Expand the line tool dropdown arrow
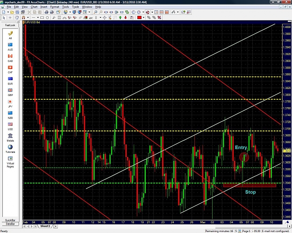The height and width of the screenshot is (233, 292). (x=38, y=18)
